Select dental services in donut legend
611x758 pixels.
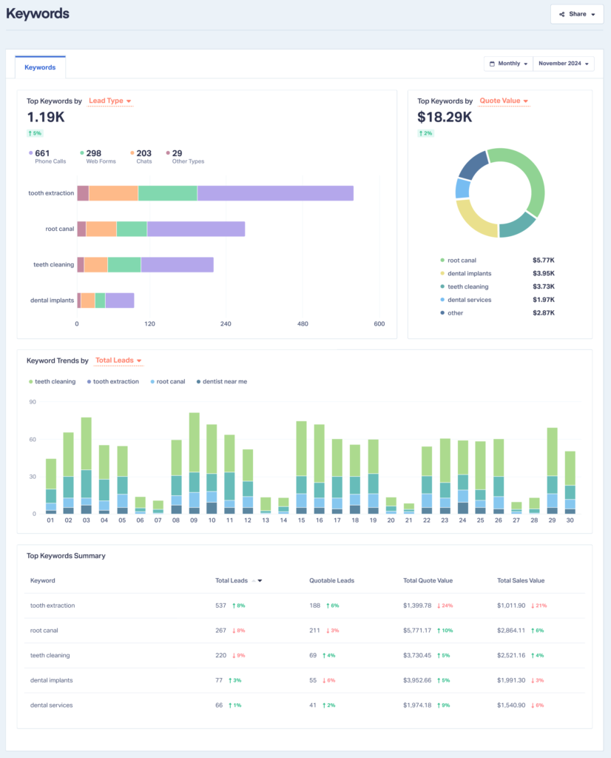(x=469, y=300)
